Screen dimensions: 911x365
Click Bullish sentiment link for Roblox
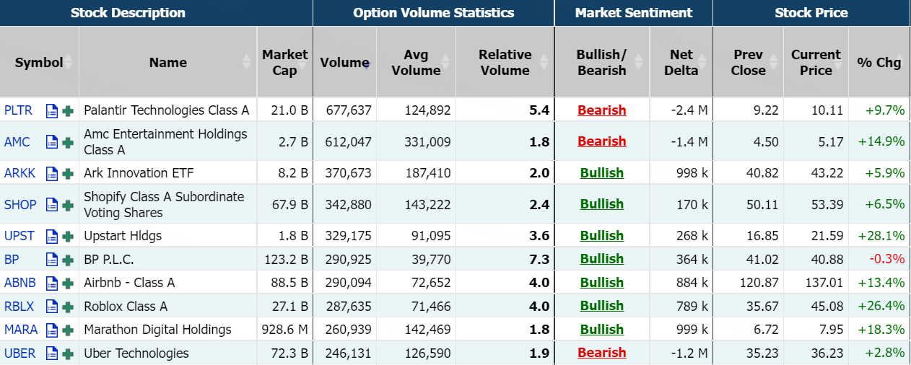click(602, 306)
